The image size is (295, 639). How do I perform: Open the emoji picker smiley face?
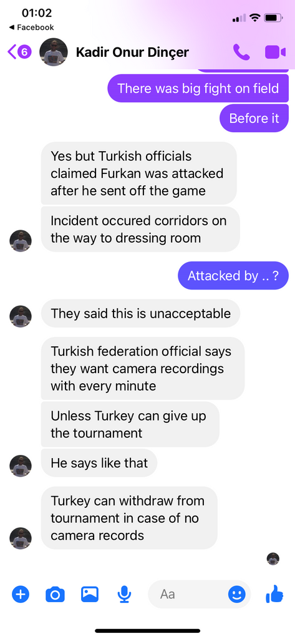pyautogui.click(x=237, y=595)
